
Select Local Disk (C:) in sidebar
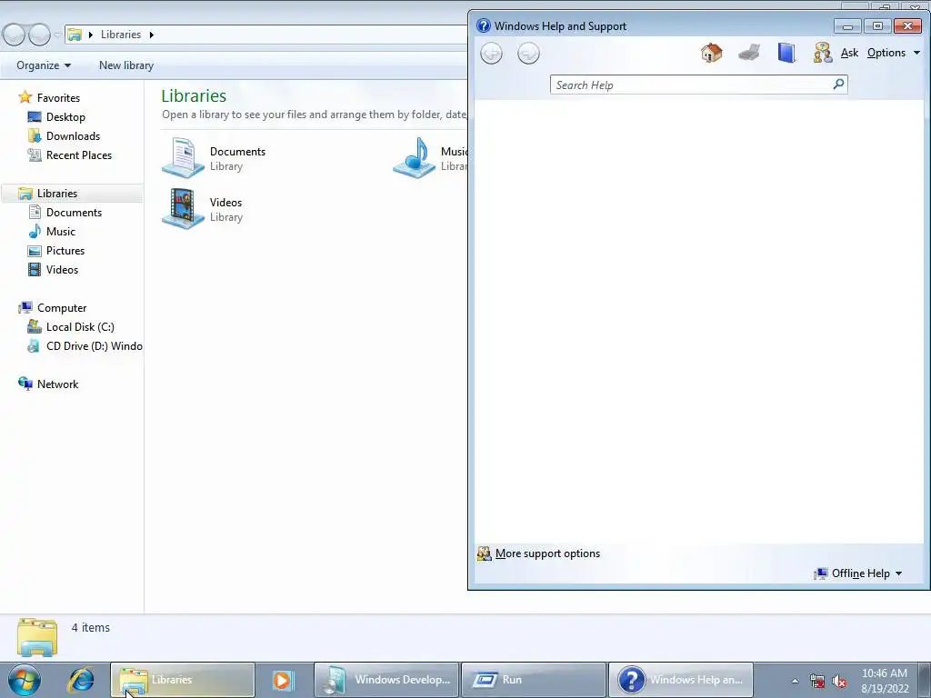[x=80, y=327]
